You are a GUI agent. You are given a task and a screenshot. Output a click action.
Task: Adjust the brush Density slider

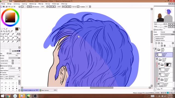14,58
